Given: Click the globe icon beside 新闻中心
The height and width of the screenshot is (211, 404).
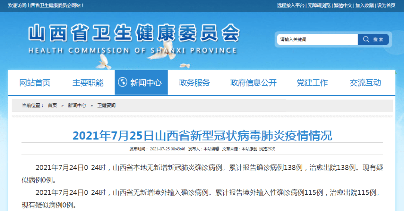Looking at the screenshot, I should [x=122, y=82].
